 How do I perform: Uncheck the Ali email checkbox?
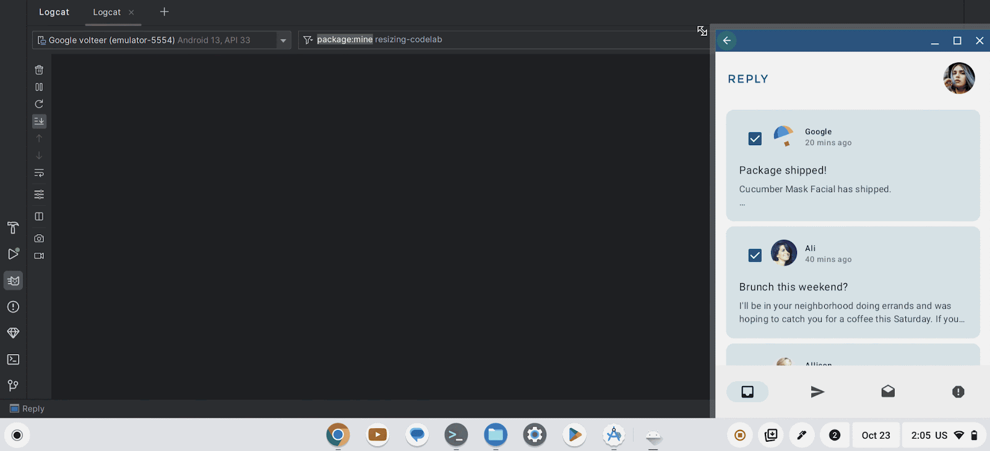coord(755,255)
